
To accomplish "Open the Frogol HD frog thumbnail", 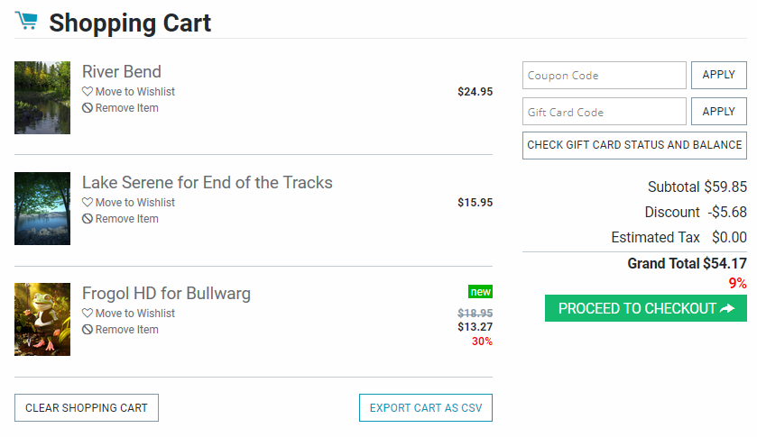I will 42,319.
